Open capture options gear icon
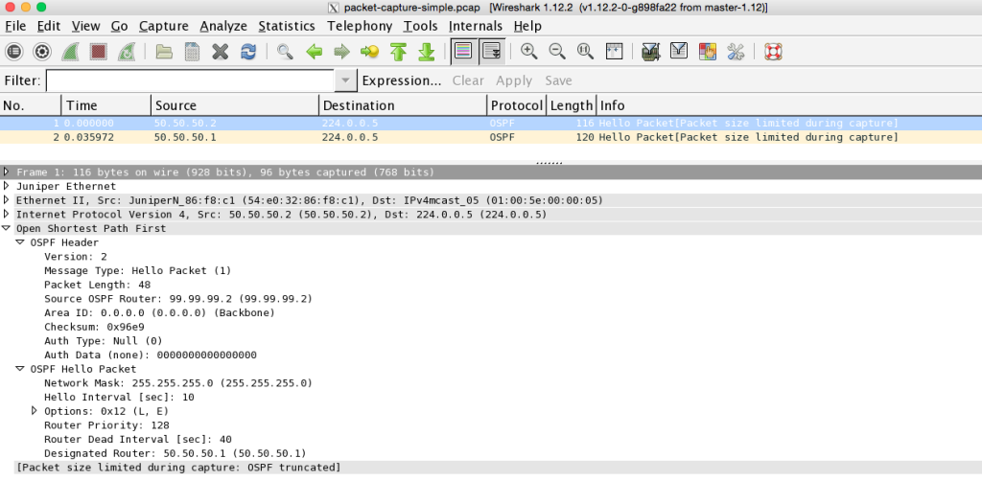The height and width of the screenshot is (481, 982). click(x=42, y=52)
